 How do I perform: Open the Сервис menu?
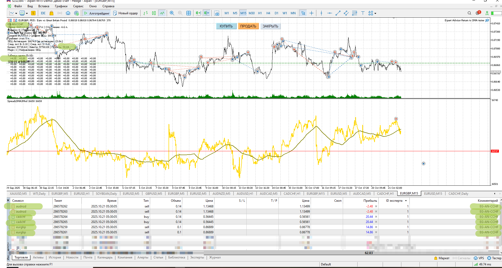pyautogui.click(x=78, y=6)
